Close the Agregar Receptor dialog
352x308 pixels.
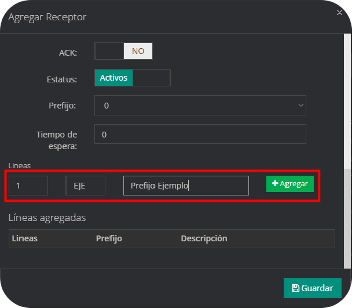tap(339, 12)
